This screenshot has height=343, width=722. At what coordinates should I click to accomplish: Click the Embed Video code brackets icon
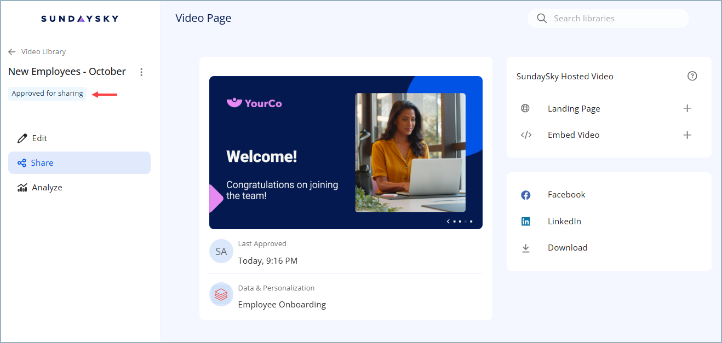click(525, 135)
